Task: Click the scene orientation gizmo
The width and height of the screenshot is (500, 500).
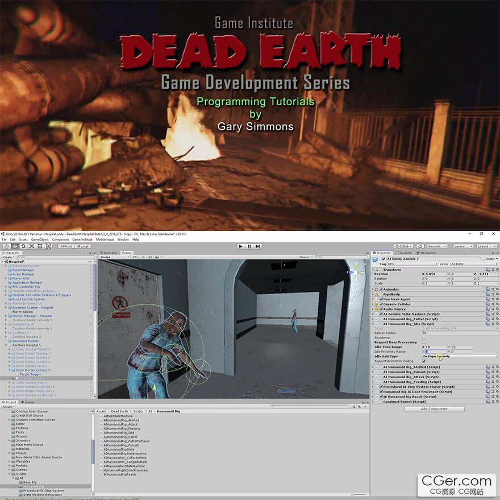Action: 356,272
